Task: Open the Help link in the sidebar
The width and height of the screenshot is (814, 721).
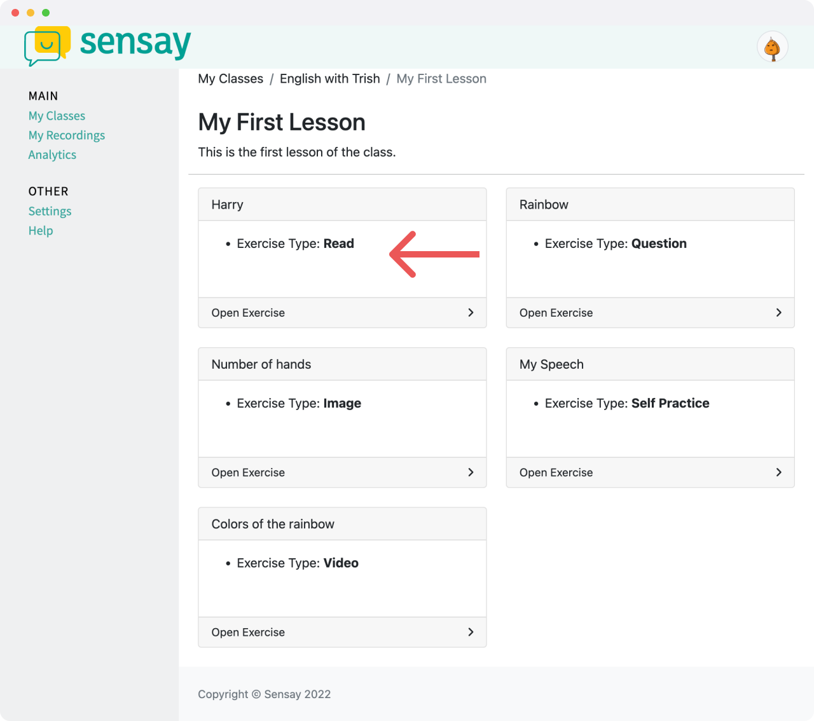Action: pyautogui.click(x=41, y=230)
